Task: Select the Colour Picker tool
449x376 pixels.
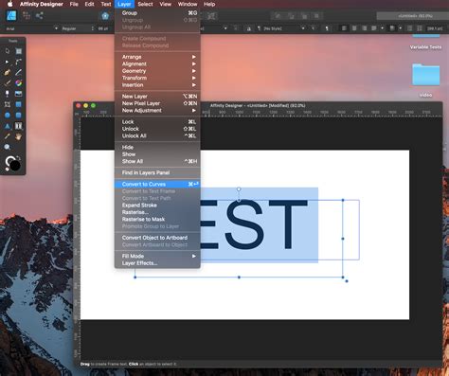Action: pyautogui.click(x=8, y=136)
